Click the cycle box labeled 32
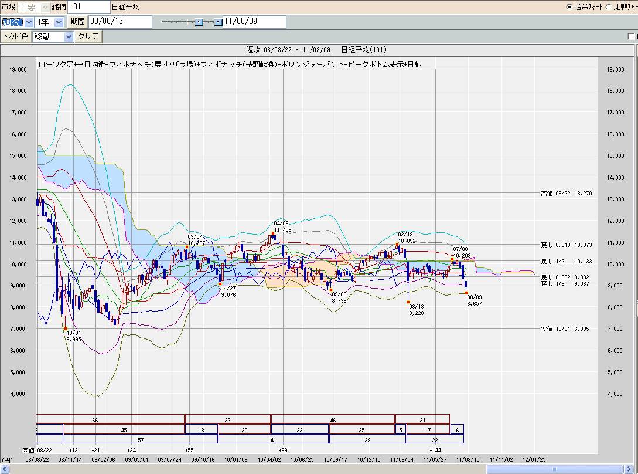Screen dimensions: 638x474 pyautogui.click(x=227, y=420)
